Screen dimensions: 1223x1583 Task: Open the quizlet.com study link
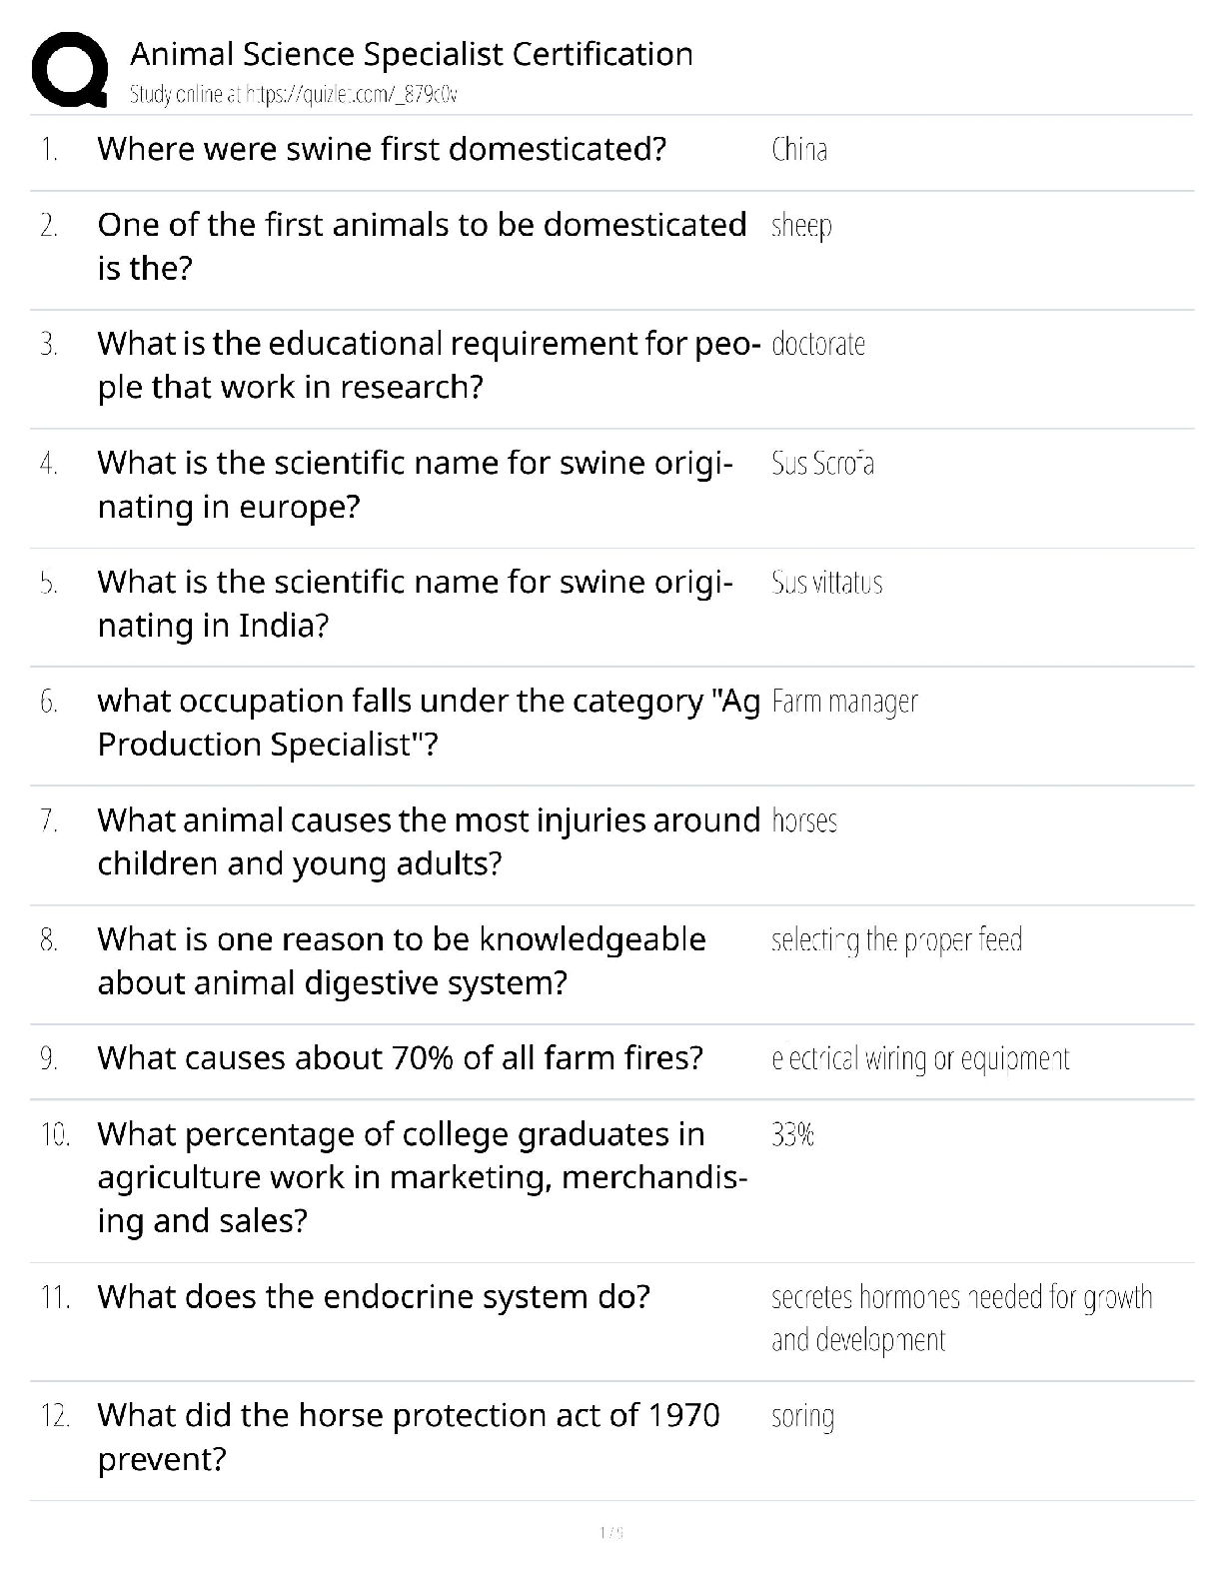(293, 95)
